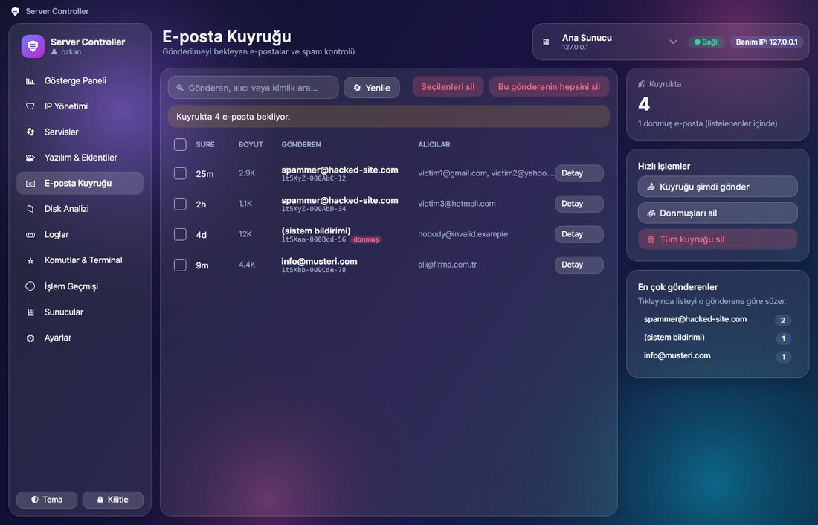Click the Yenile refresh button
818x525 pixels.
tap(372, 88)
